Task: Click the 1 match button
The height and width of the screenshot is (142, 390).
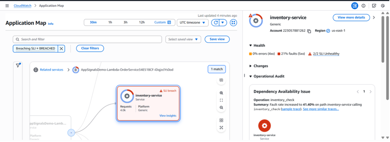Action: [x=217, y=69]
